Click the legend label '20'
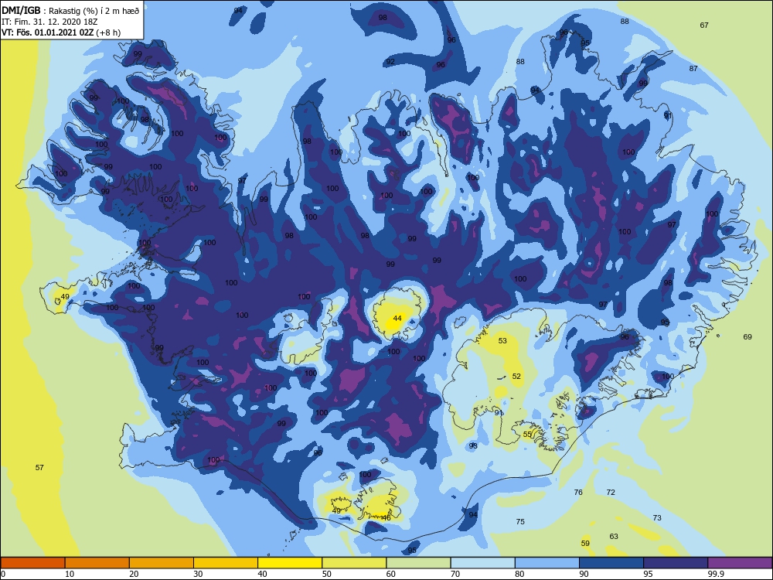The height and width of the screenshot is (580, 773). 134,574
